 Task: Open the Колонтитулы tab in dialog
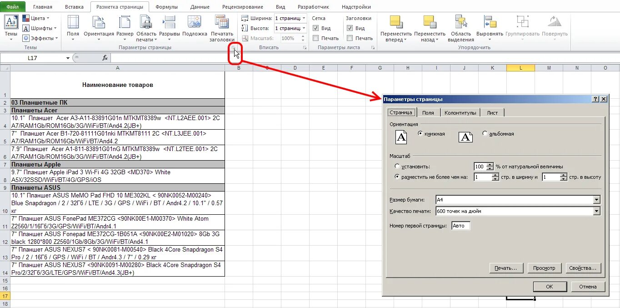click(x=460, y=113)
